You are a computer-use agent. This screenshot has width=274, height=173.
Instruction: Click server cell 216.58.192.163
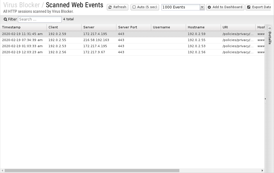[96, 40]
